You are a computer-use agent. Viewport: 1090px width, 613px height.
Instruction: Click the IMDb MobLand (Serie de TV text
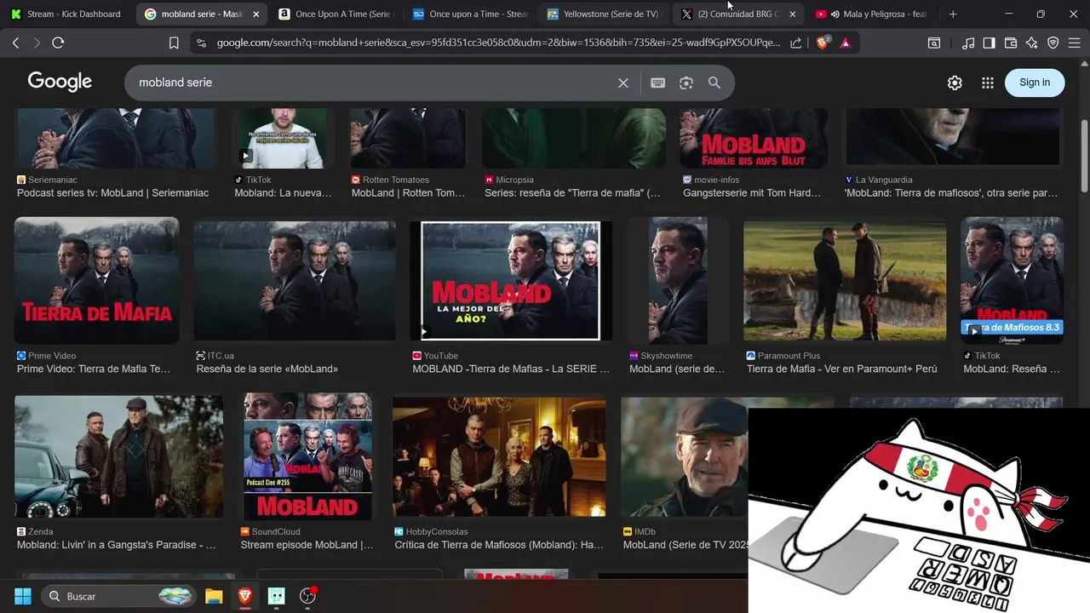[x=686, y=545]
